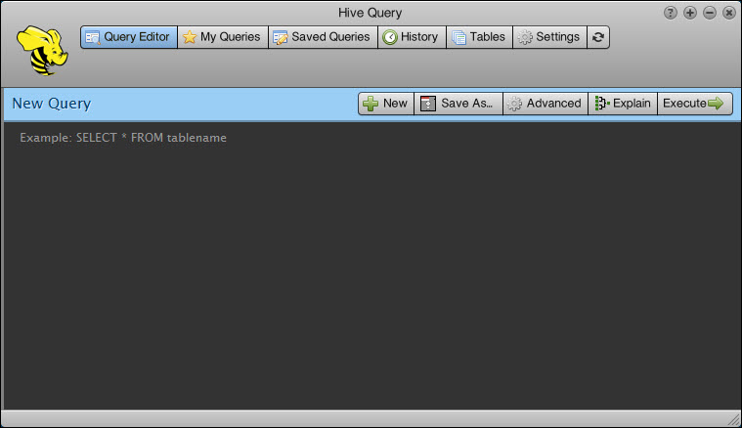The height and width of the screenshot is (428, 742).
Task: Click the Hive Query title bar text
Action: (371, 13)
